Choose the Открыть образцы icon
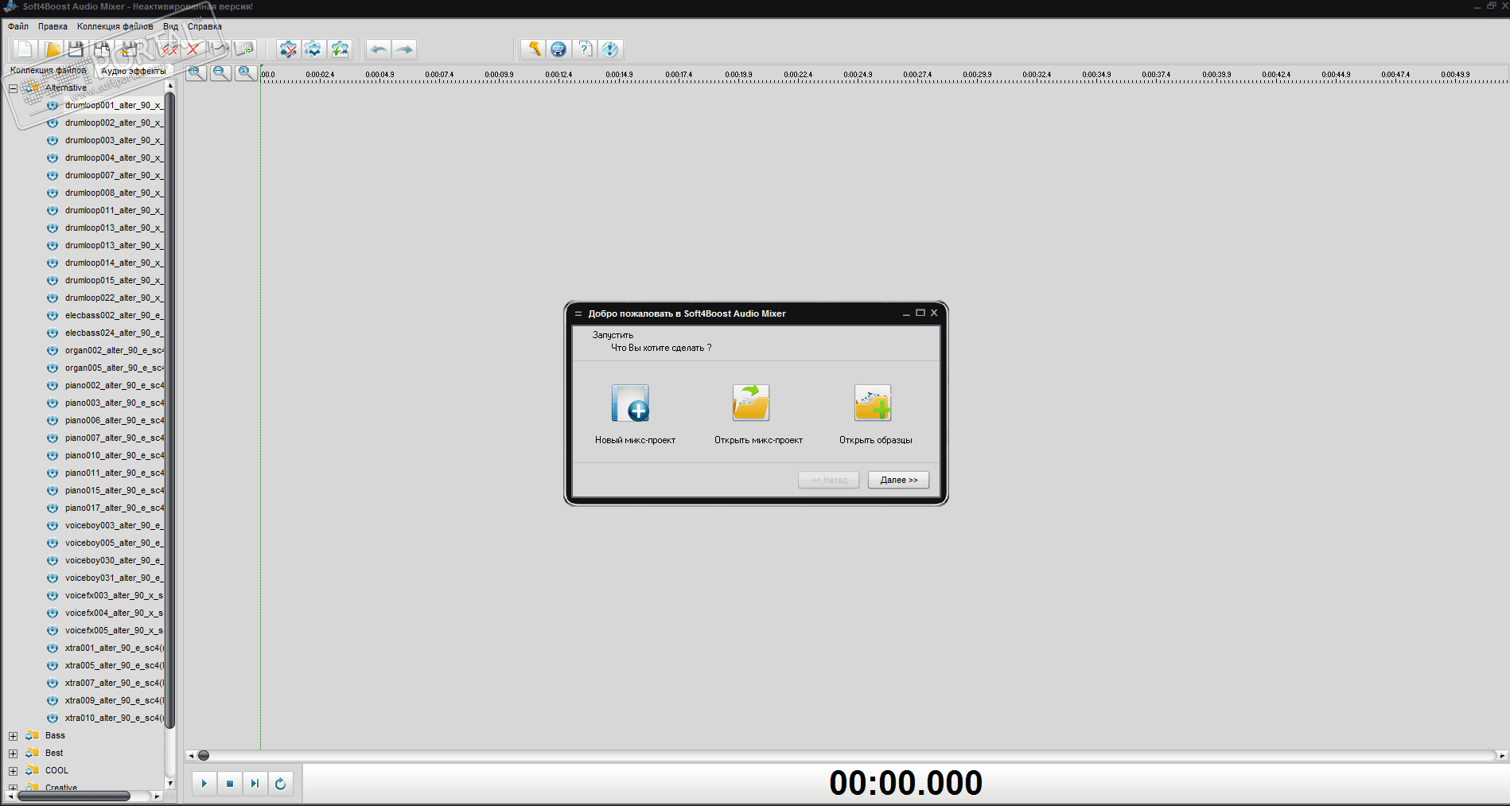1510x806 pixels. pyautogui.click(x=873, y=403)
